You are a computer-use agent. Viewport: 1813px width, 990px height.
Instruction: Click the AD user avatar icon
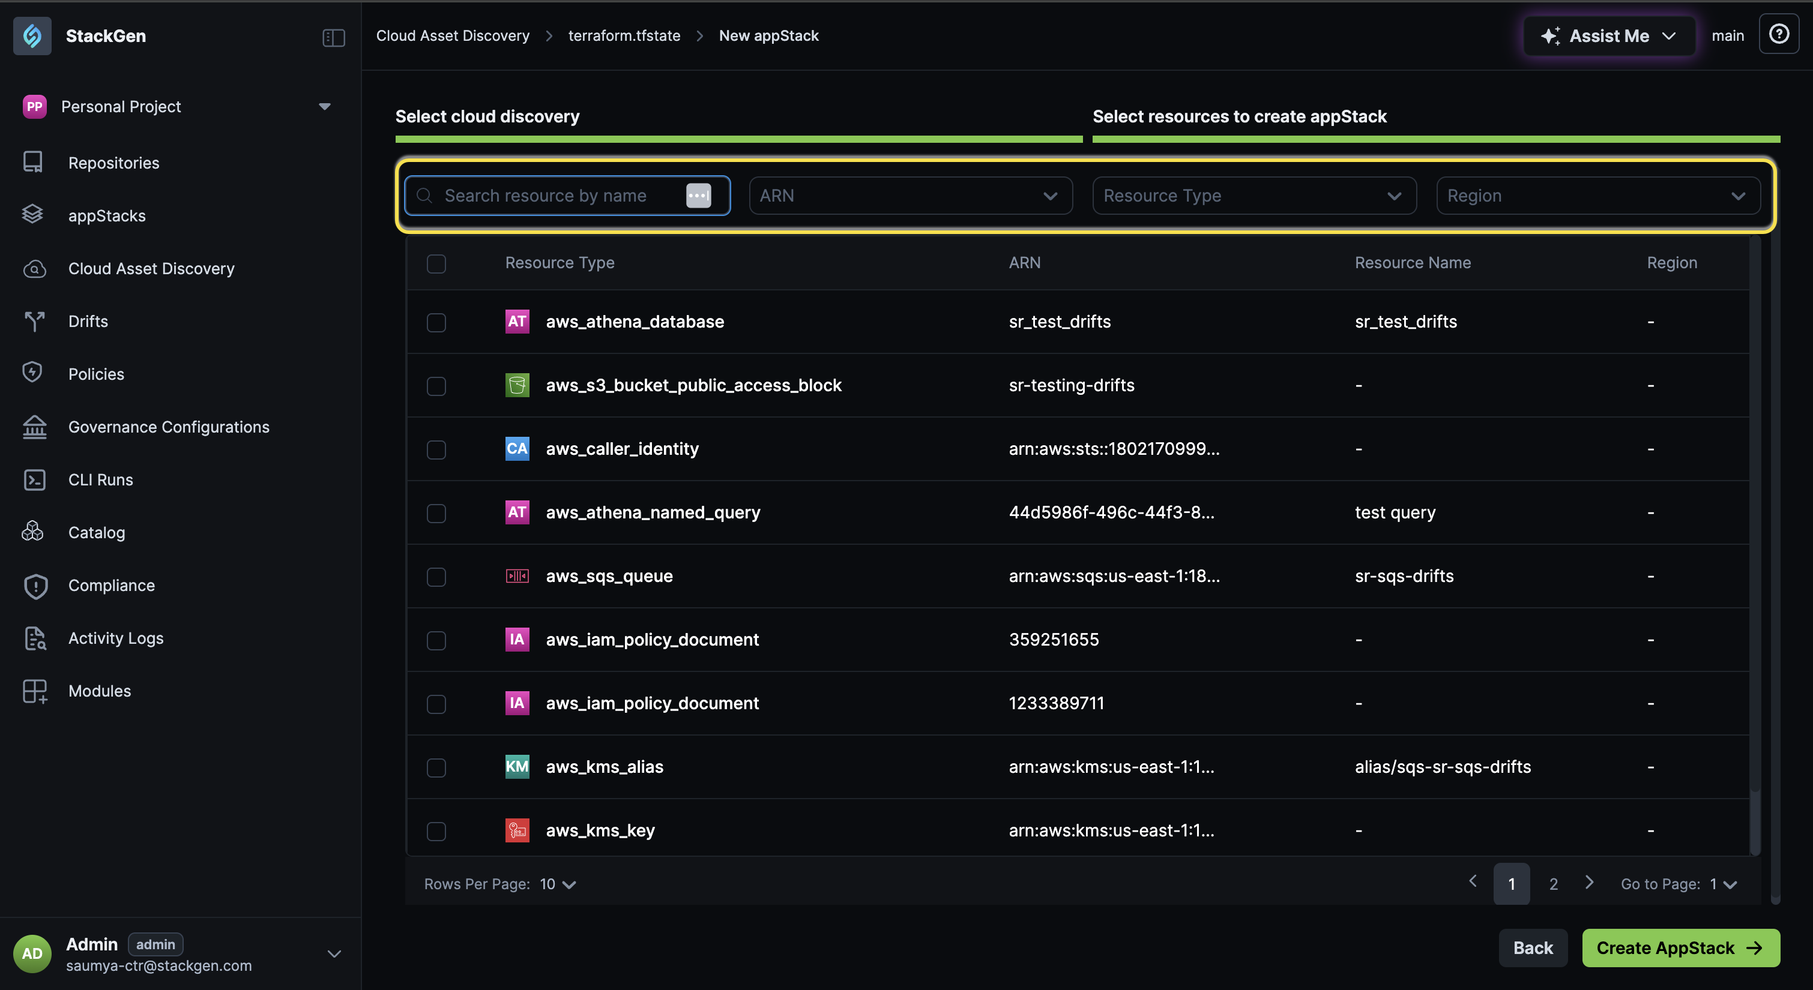coord(32,954)
